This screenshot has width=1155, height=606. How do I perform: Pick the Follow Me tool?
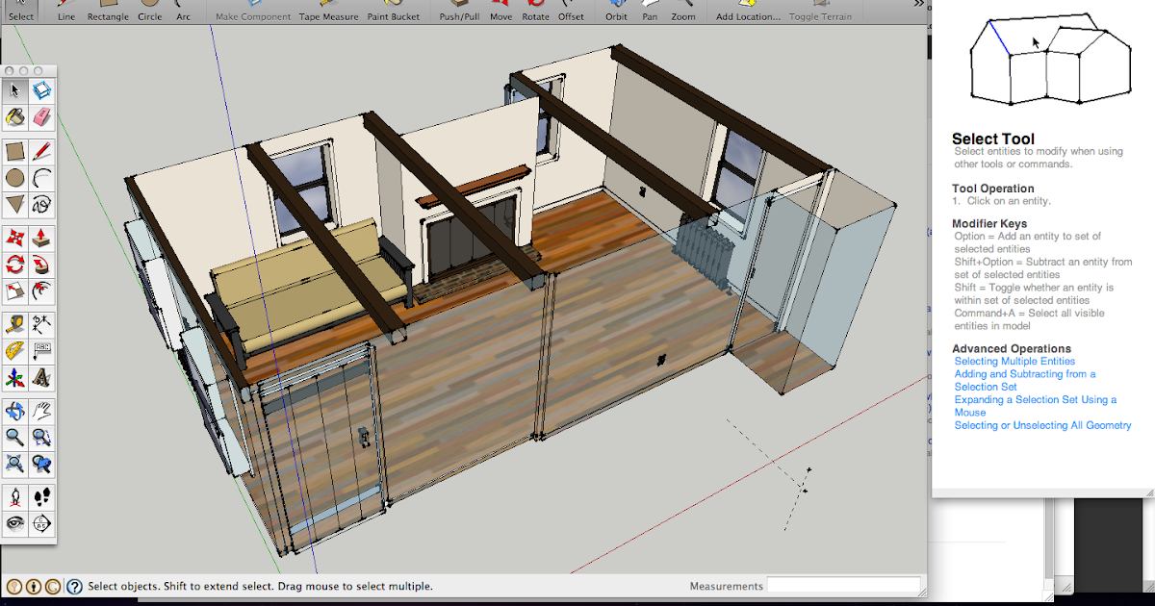click(41, 265)
